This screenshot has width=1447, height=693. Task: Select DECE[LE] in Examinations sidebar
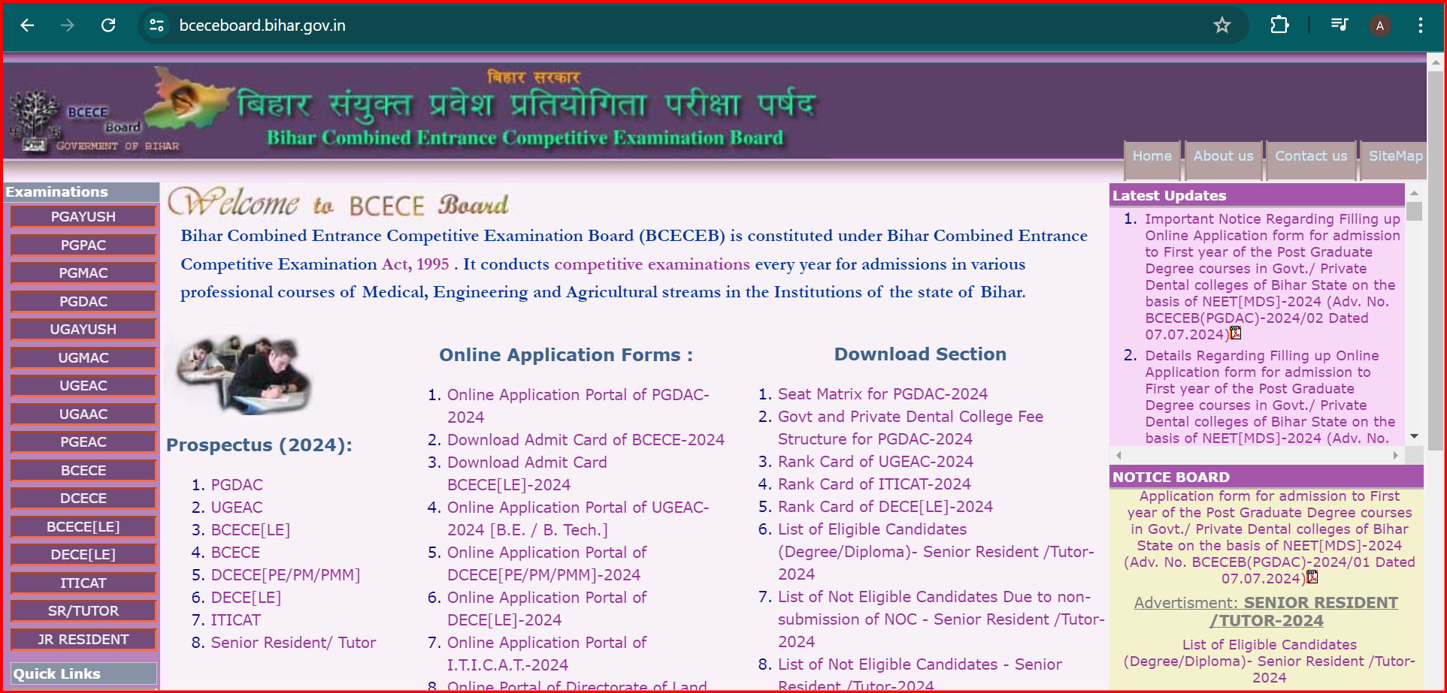[83, 555]
